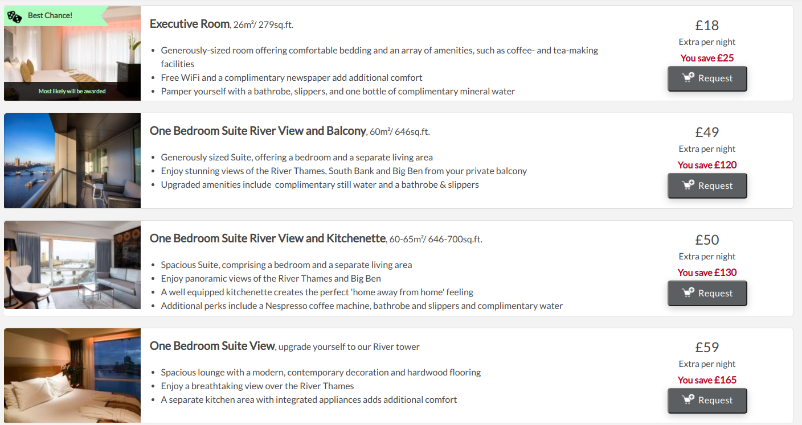Click cart icon for One Bedroom Suite View

[x=688, y=399]
